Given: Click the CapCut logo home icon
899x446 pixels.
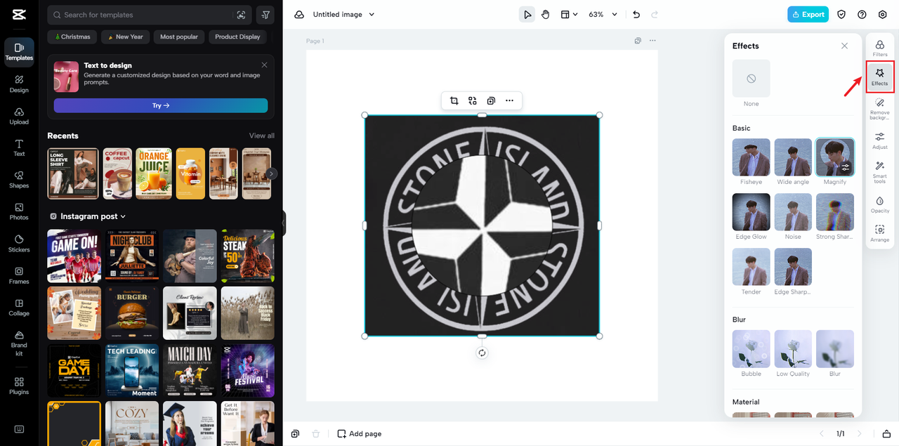Looking at the screenshot, I should coord(19,14).
